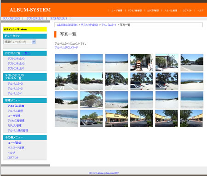Open the fifth thumbnail in the third row
This screenshot has height=176, width=207.
167,100
